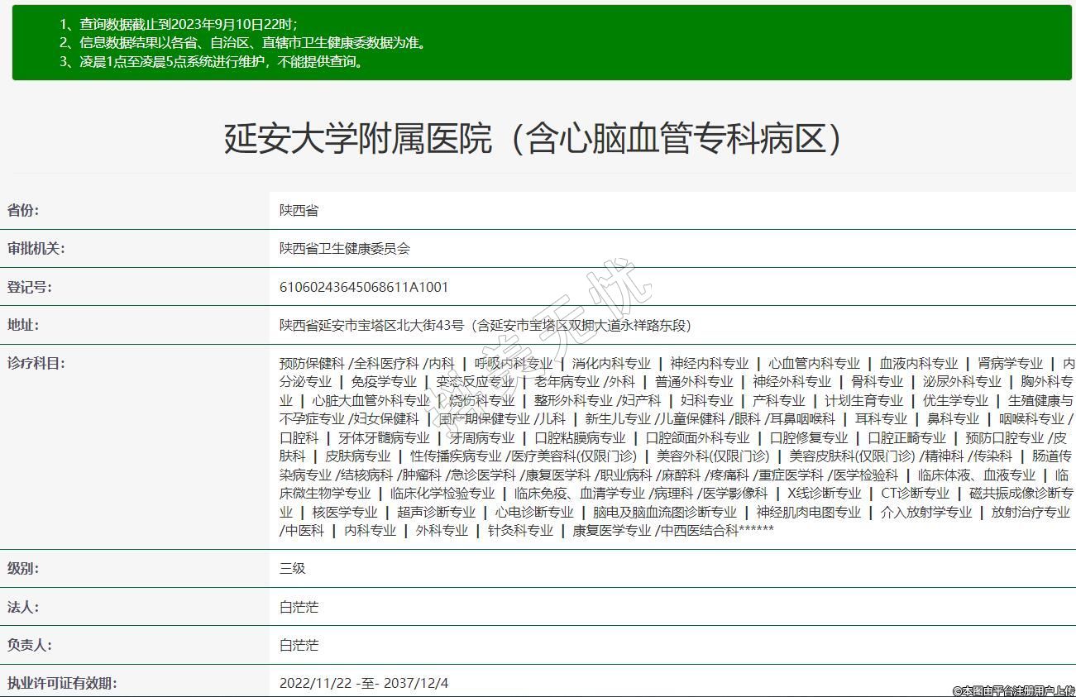Click registration number 61060243645068611A1001
Image resolution: width=1076 pixels, height=697 pixels.
click(364, 287)
